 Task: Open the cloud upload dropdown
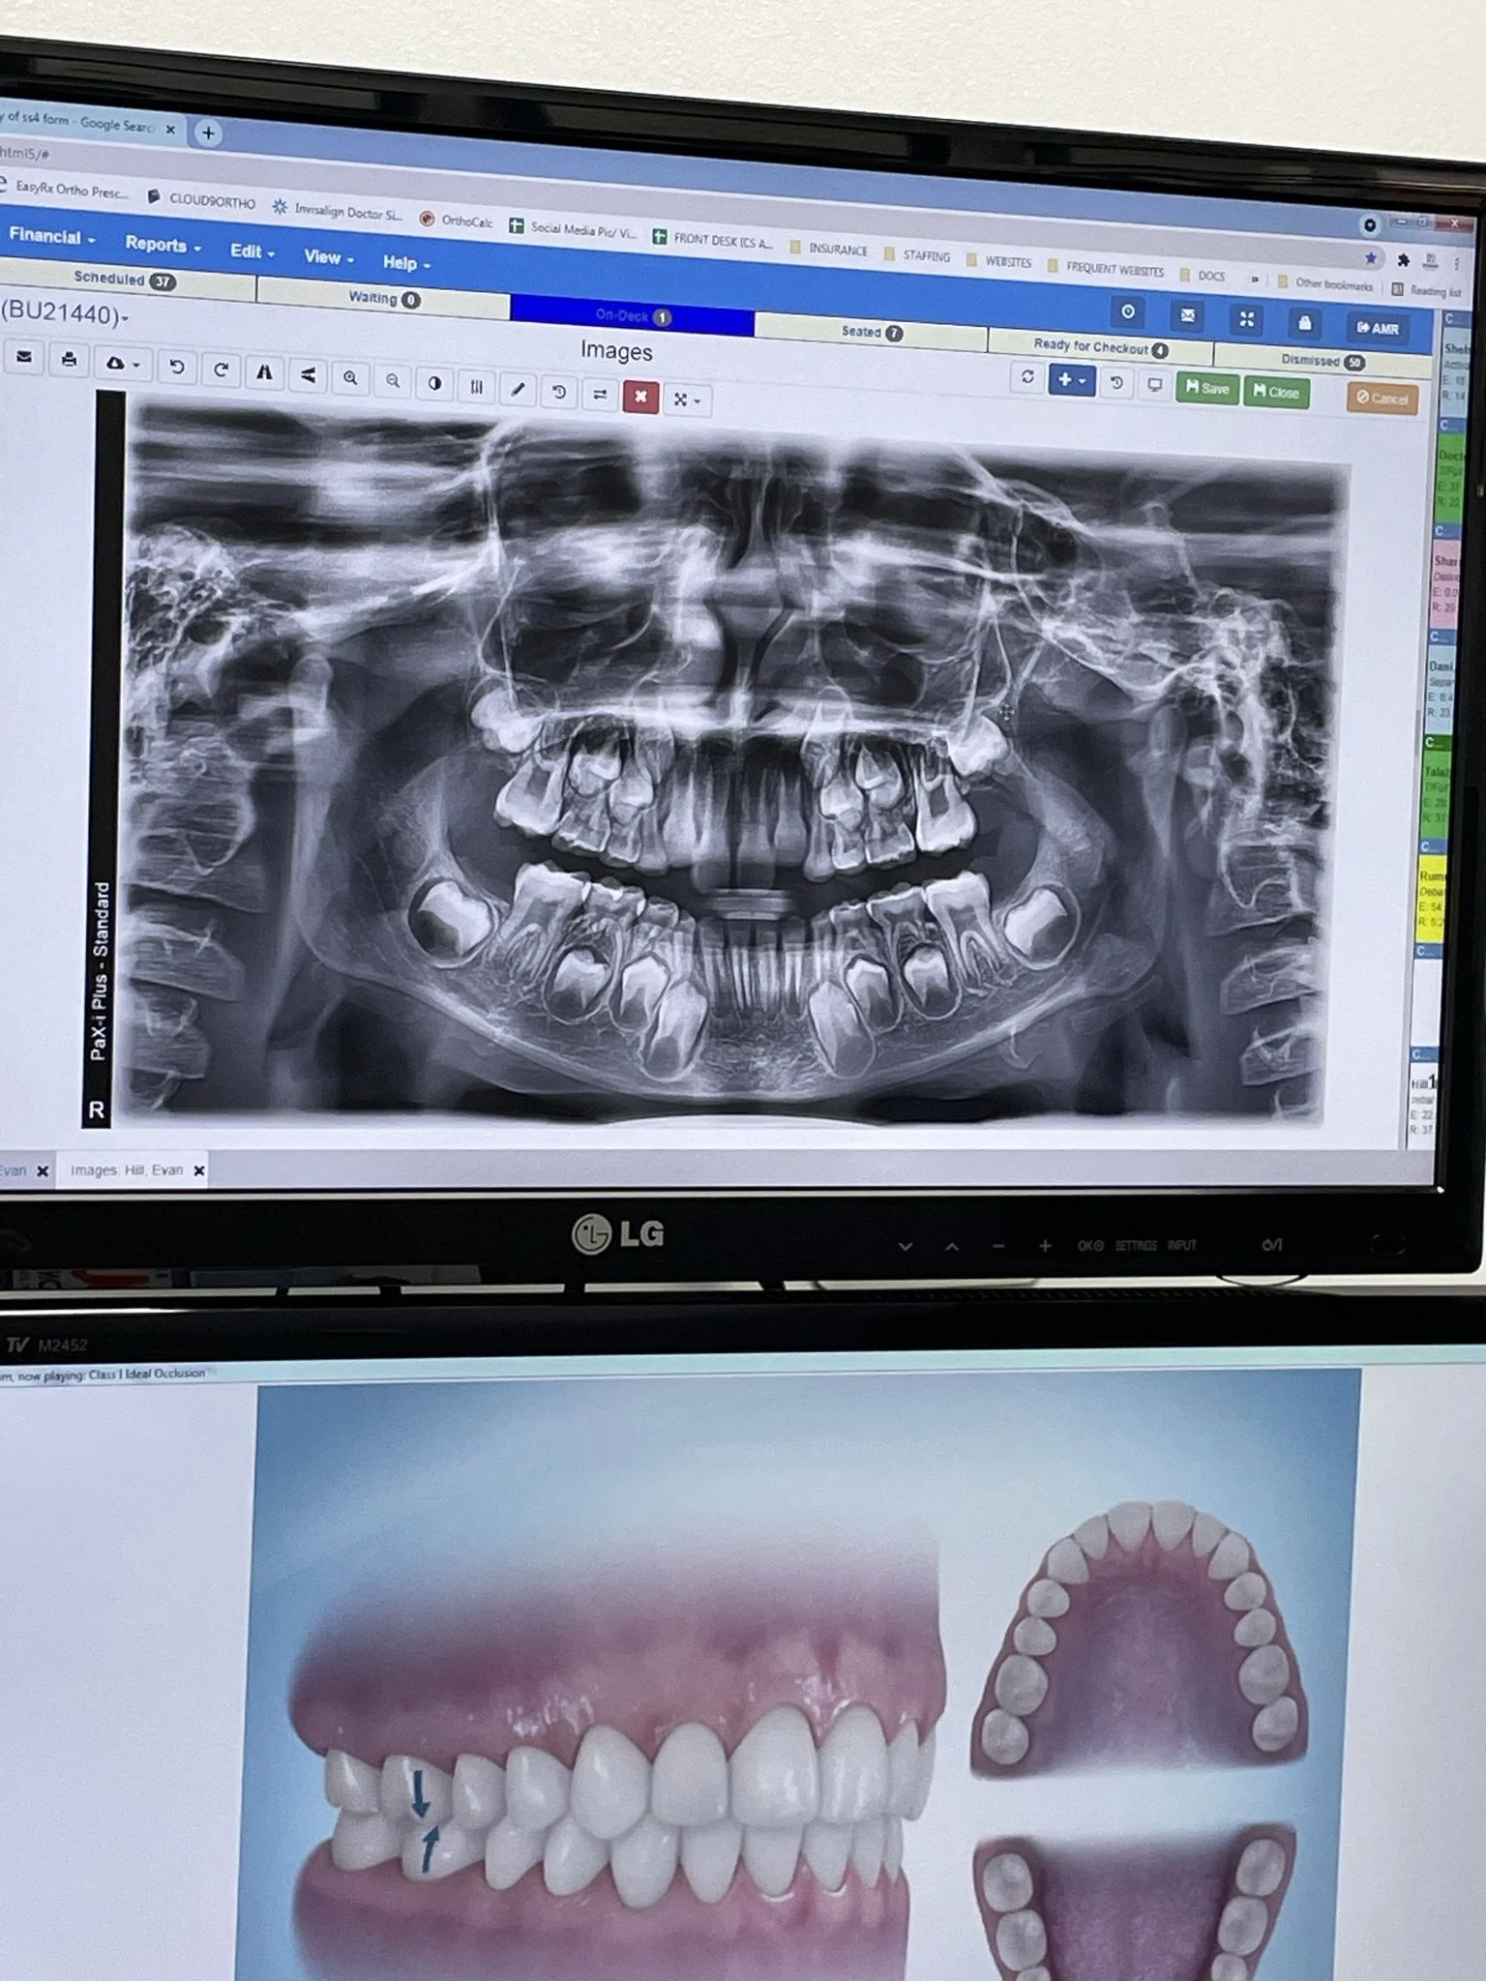pos(122,364)
